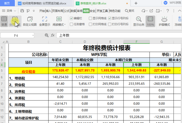Open quick access toolbar customize dropdown
Viewport: 182px width, 123px height.
[x=34, y=11]
